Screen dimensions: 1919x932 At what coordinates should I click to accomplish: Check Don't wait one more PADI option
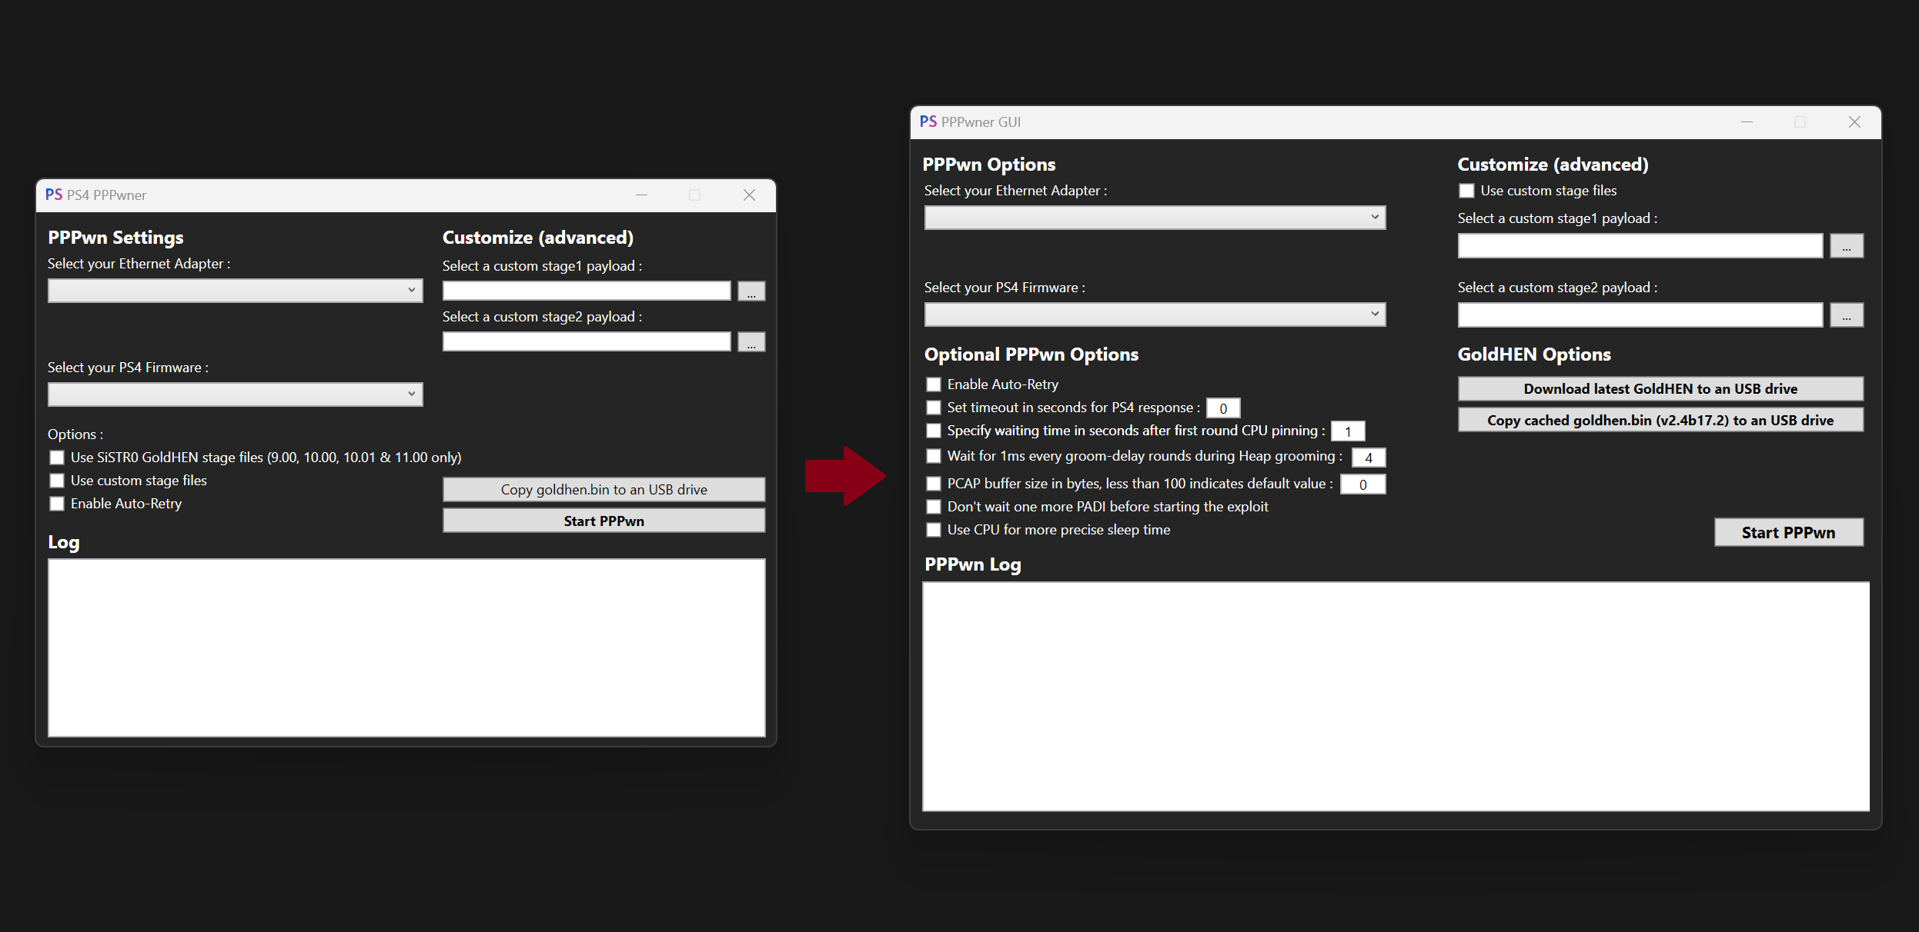tap(934, 507)
